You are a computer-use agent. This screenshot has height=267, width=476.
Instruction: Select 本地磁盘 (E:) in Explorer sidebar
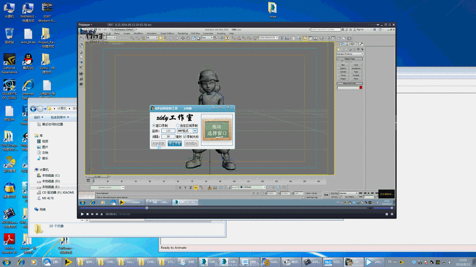pos(48,187)
